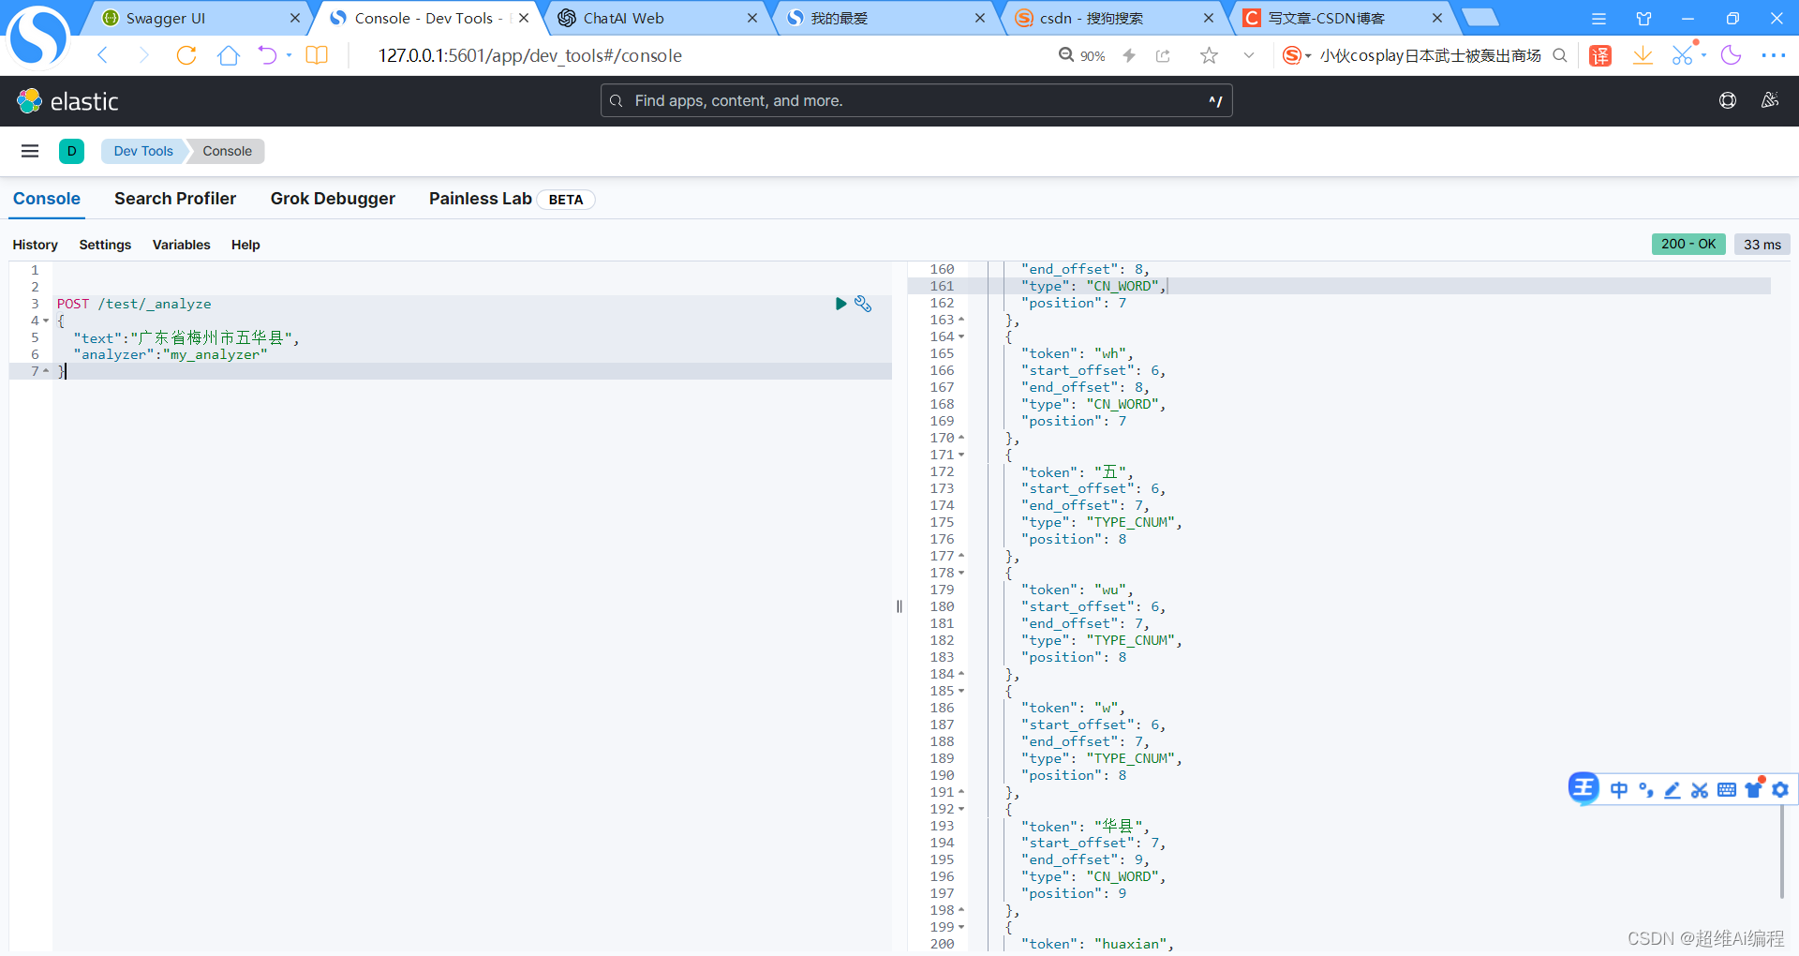
Task: Switch to the Search Profiler tab
Action: (175, 199)
